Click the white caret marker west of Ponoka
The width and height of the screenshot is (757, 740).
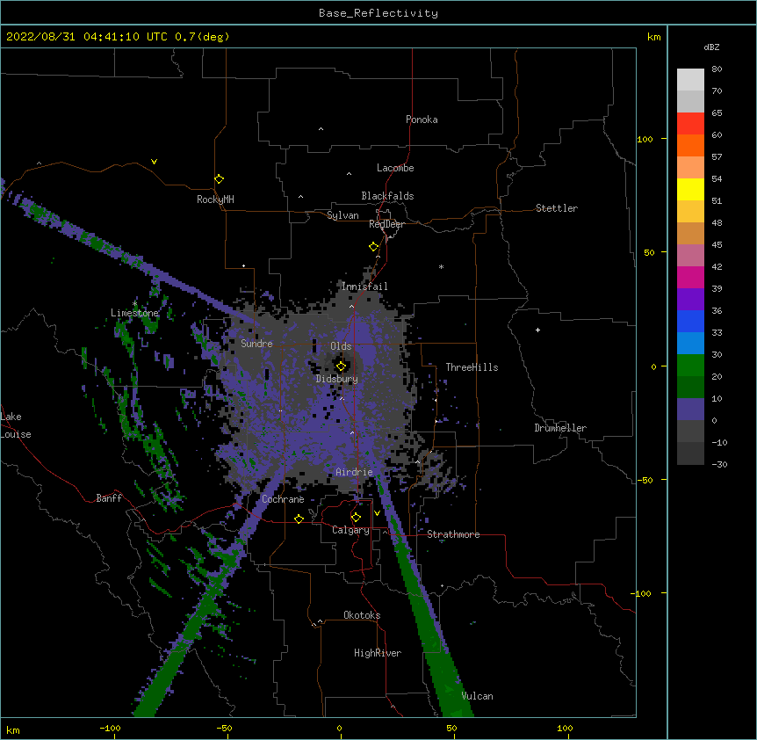pyautogui.click(x=321, y=129)
